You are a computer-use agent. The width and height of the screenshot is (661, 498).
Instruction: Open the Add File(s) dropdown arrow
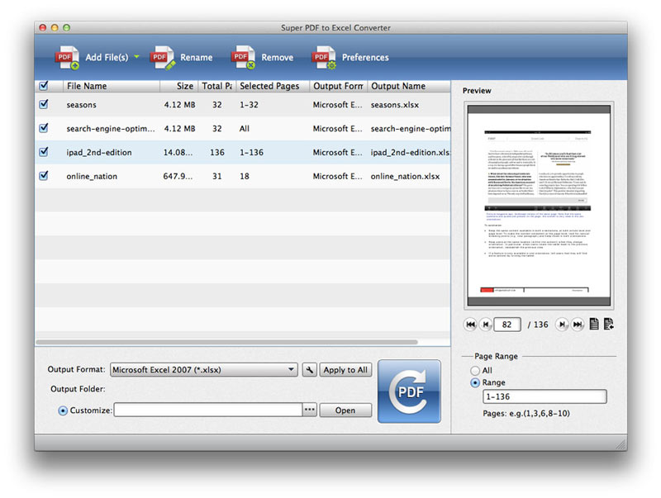[x=136, y=56]
